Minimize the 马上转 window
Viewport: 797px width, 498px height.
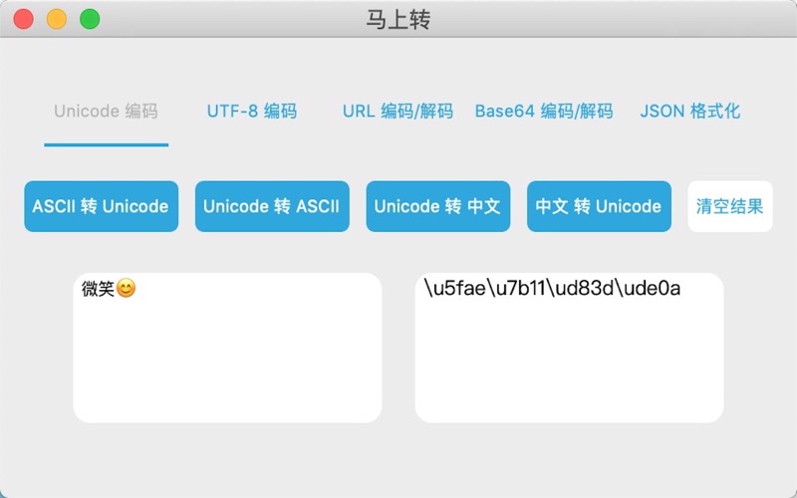pos(57,19)
